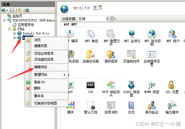Screen dimensions: 185x129
Task: Select the 网站 folder in the tree
Action: [21, 29]
